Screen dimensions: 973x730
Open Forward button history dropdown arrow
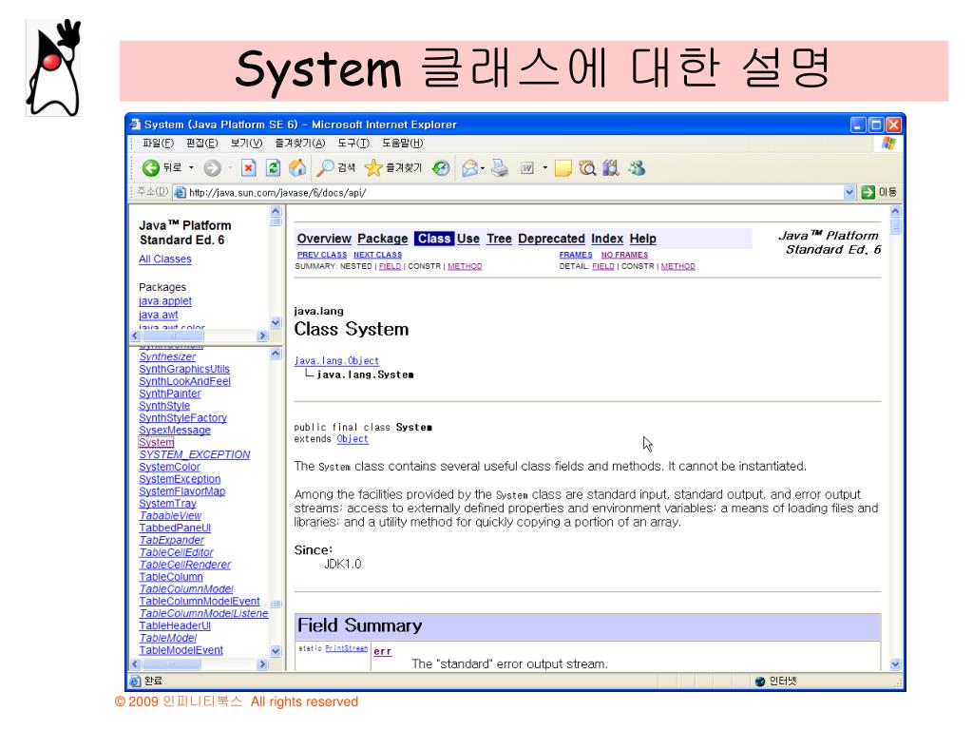click(x=230, y=167)
